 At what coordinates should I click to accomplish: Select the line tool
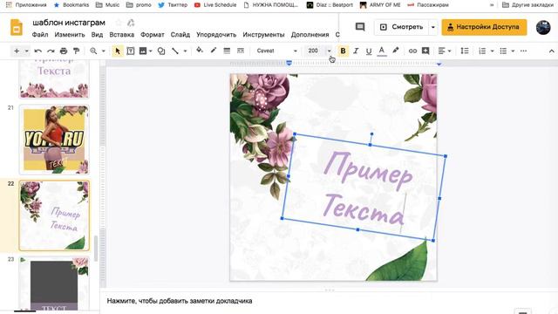click(174, 51)
